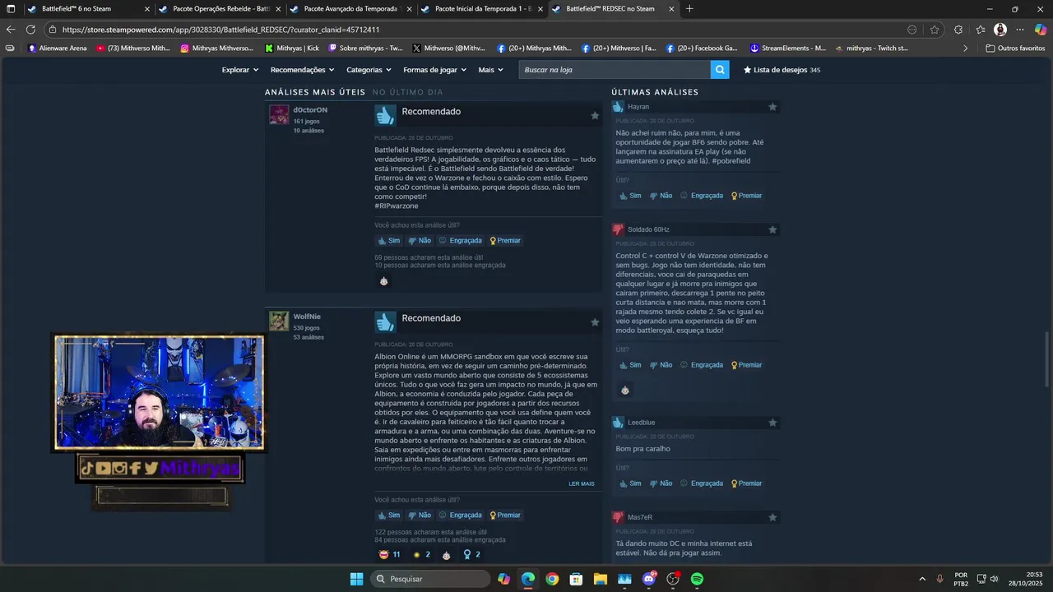Expand the Formas de jogar dropdown
Viewport: 1053px width, 592px height.
(434, 70)
